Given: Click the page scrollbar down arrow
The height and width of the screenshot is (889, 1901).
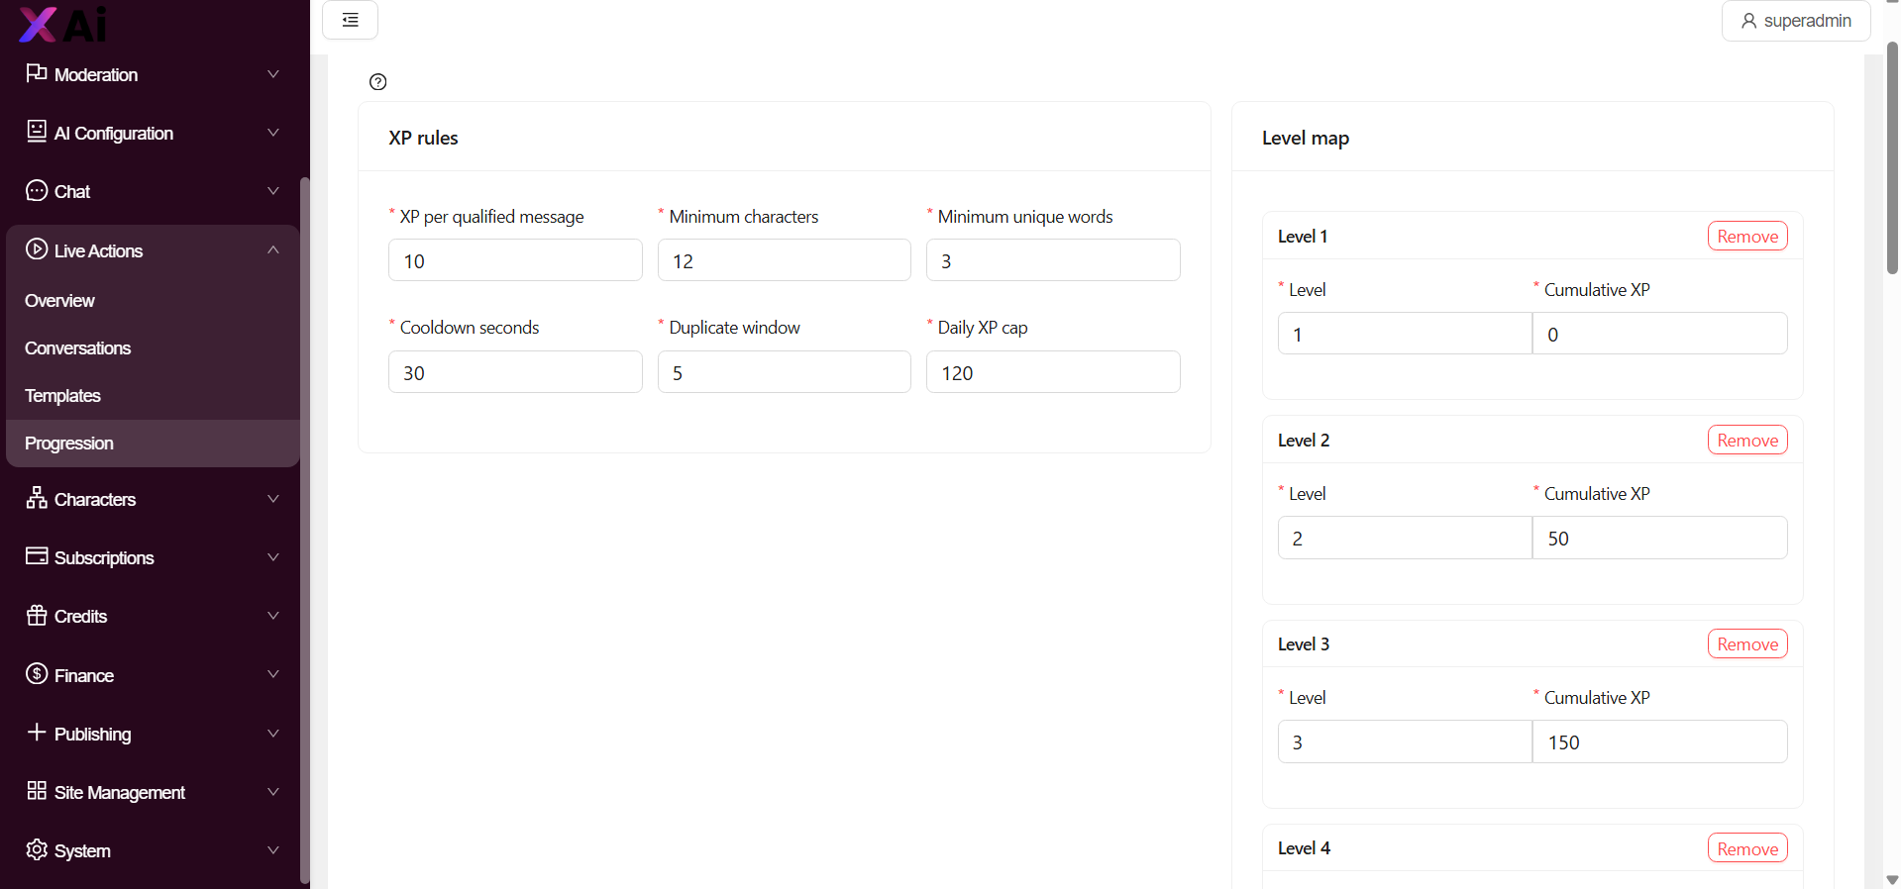Looking at the screenshot, I should coord(1892,879).
